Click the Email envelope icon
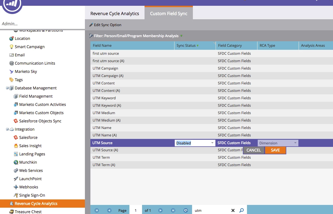This screenshot has width=333, height=214. click(x=11, y=55)
